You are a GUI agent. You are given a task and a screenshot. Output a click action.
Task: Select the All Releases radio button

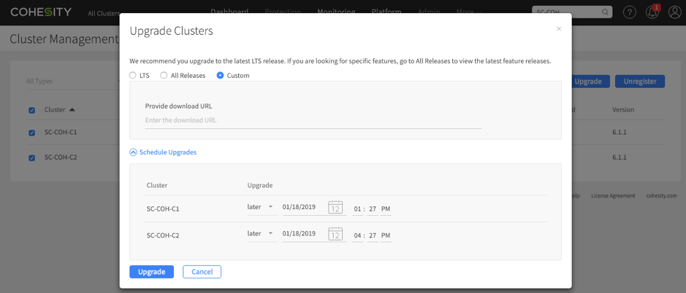tap(164, 76)
